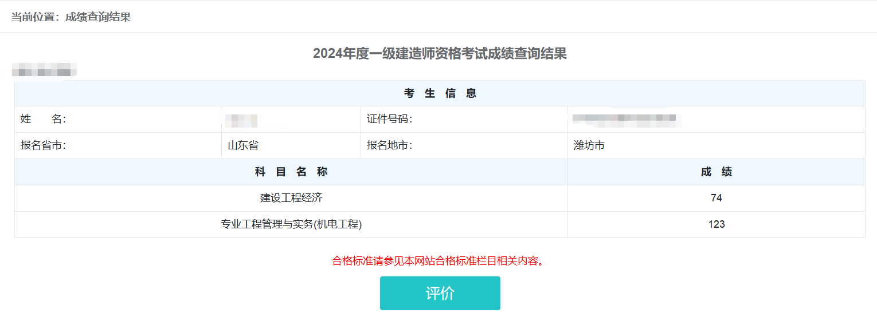
Task: Click the blurred ID number value
Action: (x=624, y=120)
